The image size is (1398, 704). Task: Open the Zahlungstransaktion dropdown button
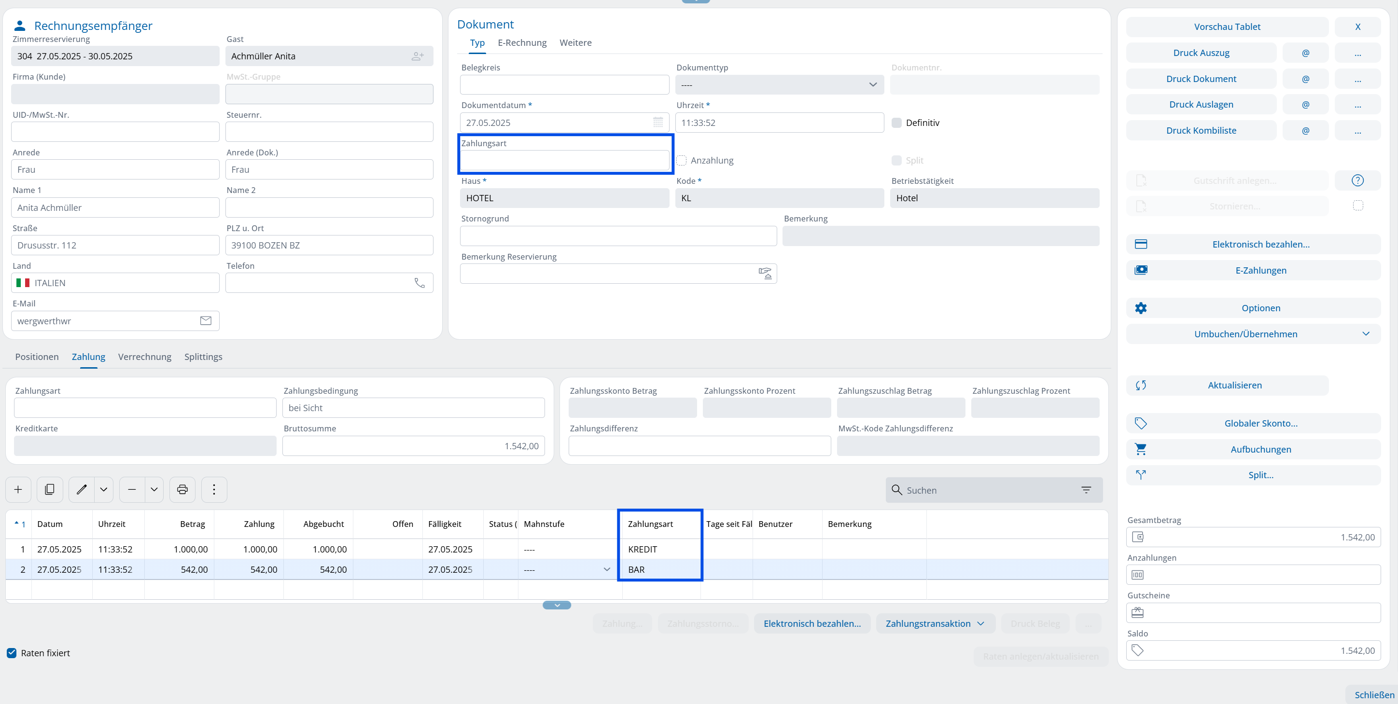click(935, 624)
